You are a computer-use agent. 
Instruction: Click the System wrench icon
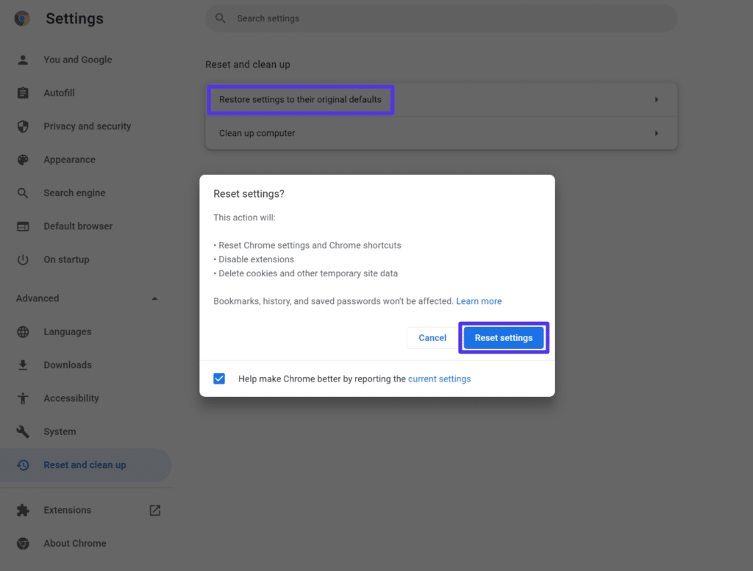[x=23, y=431]
